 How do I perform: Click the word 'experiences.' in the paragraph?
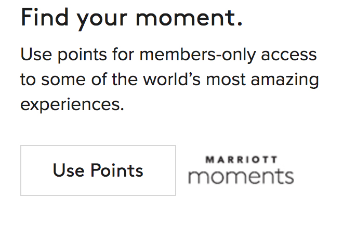coord(72,104)
